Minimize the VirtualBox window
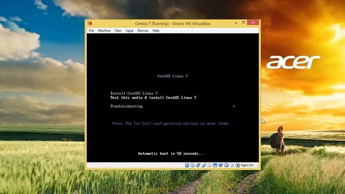This screenshot has width=345, height=194. coord(236,23)
